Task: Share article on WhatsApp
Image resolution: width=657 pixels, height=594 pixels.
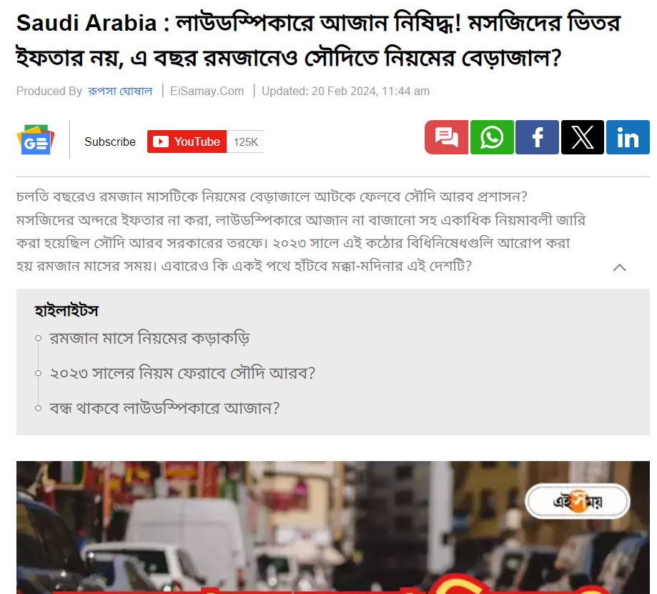Action: (492, 137)
